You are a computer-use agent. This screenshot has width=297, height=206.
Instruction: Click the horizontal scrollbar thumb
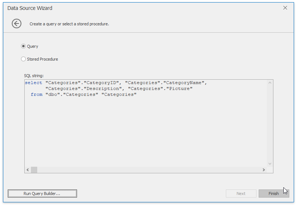click(34, 170)
